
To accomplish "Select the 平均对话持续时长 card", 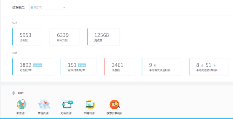I will 209,67.
